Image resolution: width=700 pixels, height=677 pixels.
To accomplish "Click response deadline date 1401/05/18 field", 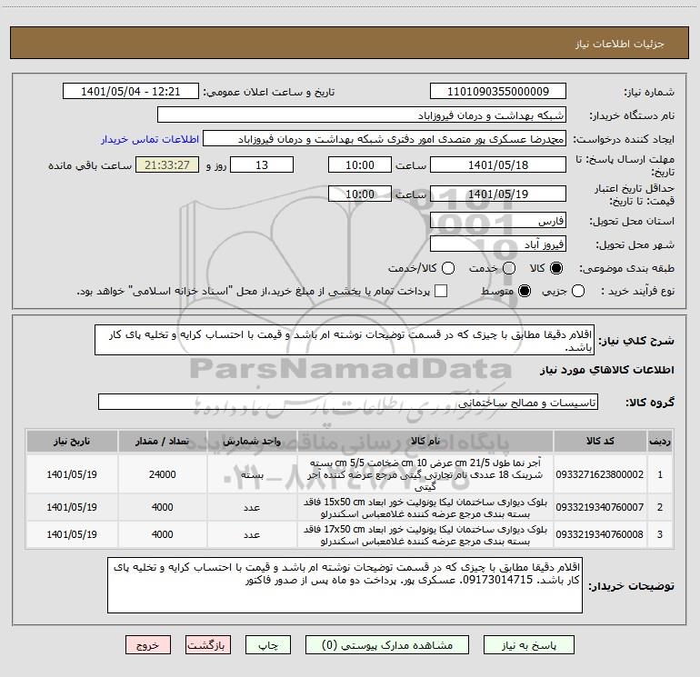I will click(x=498, y=165).
